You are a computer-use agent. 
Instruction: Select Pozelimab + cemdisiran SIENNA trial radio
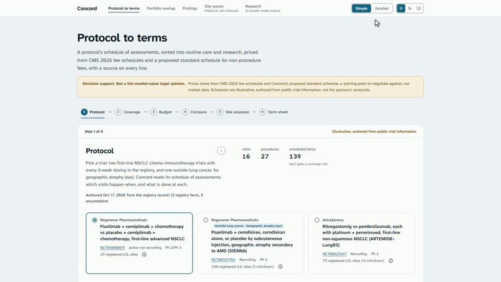pyautogui.click(x=206, y=220)
